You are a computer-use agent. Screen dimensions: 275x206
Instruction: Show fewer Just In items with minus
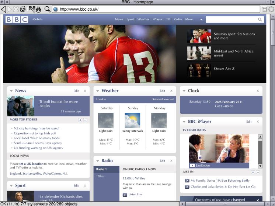point(258,172)
